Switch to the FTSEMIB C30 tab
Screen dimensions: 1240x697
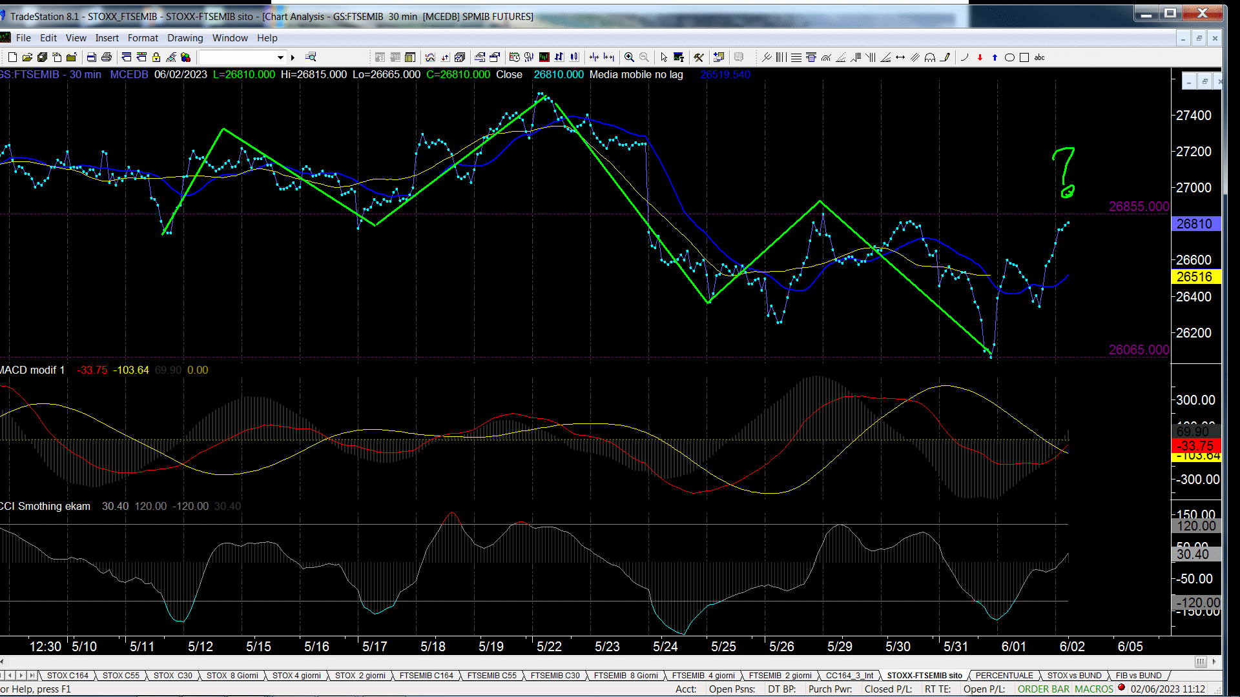point(555,676)
